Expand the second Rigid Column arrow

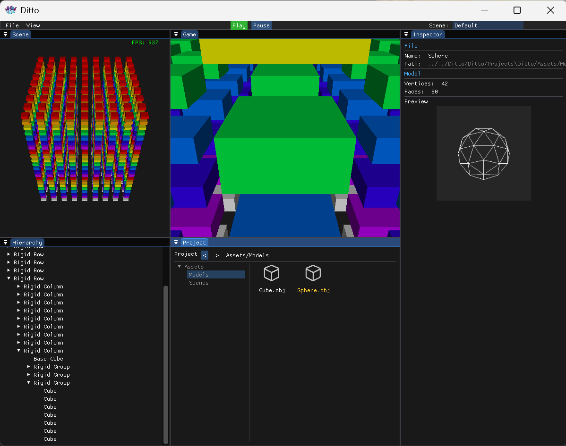(19, 294)
